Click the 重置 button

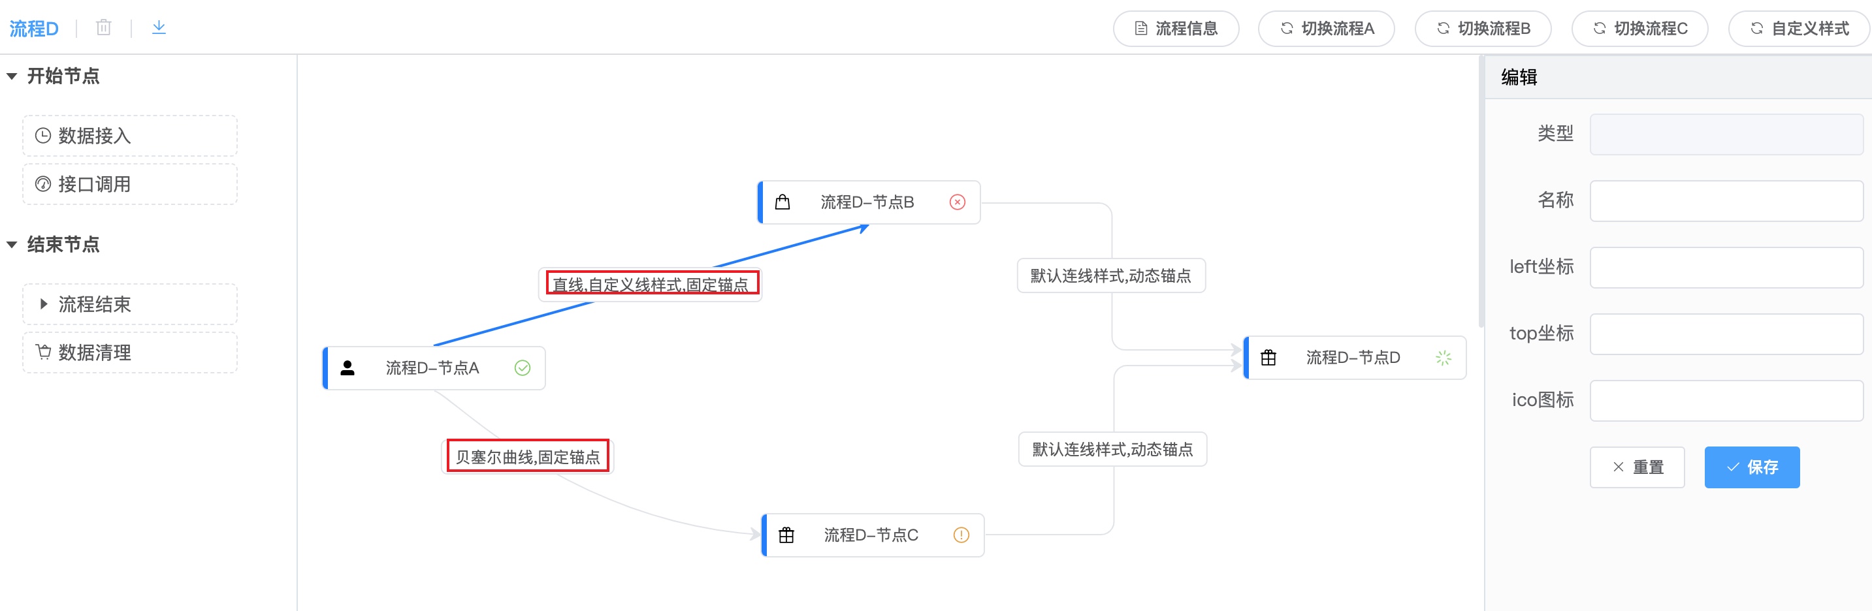point(1637,467)
